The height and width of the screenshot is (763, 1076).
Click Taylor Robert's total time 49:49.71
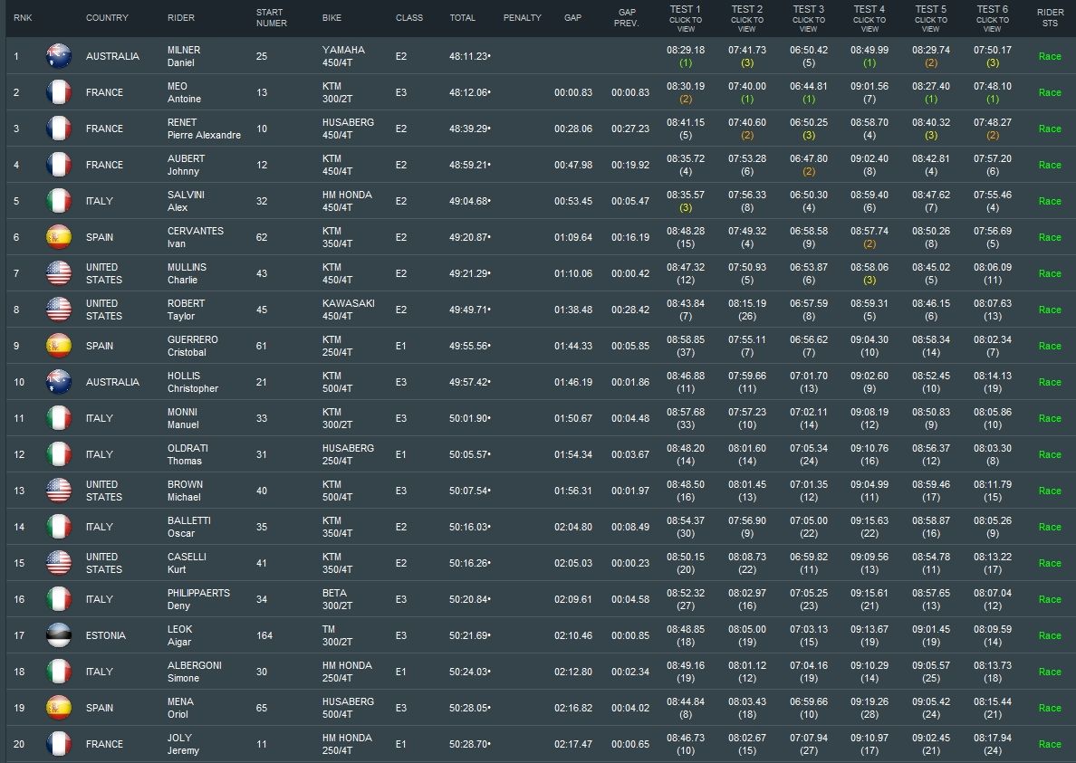click(470, 310)
